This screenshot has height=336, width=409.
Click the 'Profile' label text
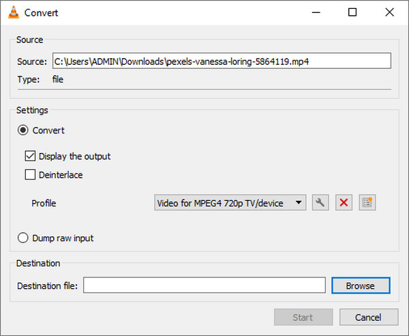coord(44,204)
